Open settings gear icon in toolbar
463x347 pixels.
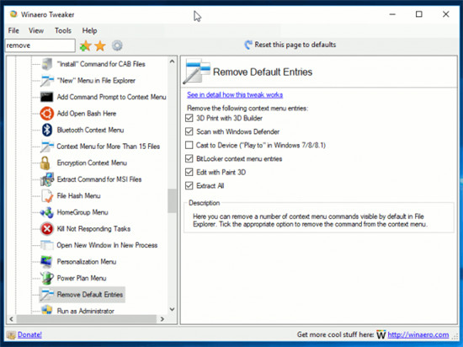click(117, 45)
